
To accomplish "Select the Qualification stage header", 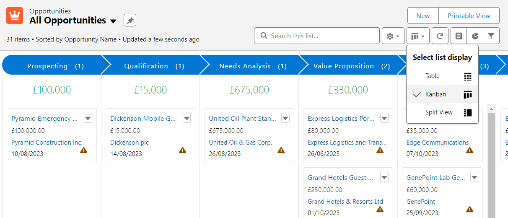I will pos(151,66).
